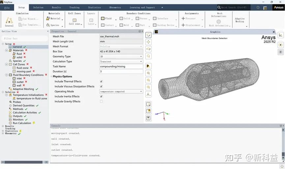Toggle Include Inertia Effects checkbox
The image size is (285, 169).
click(101, 96)
